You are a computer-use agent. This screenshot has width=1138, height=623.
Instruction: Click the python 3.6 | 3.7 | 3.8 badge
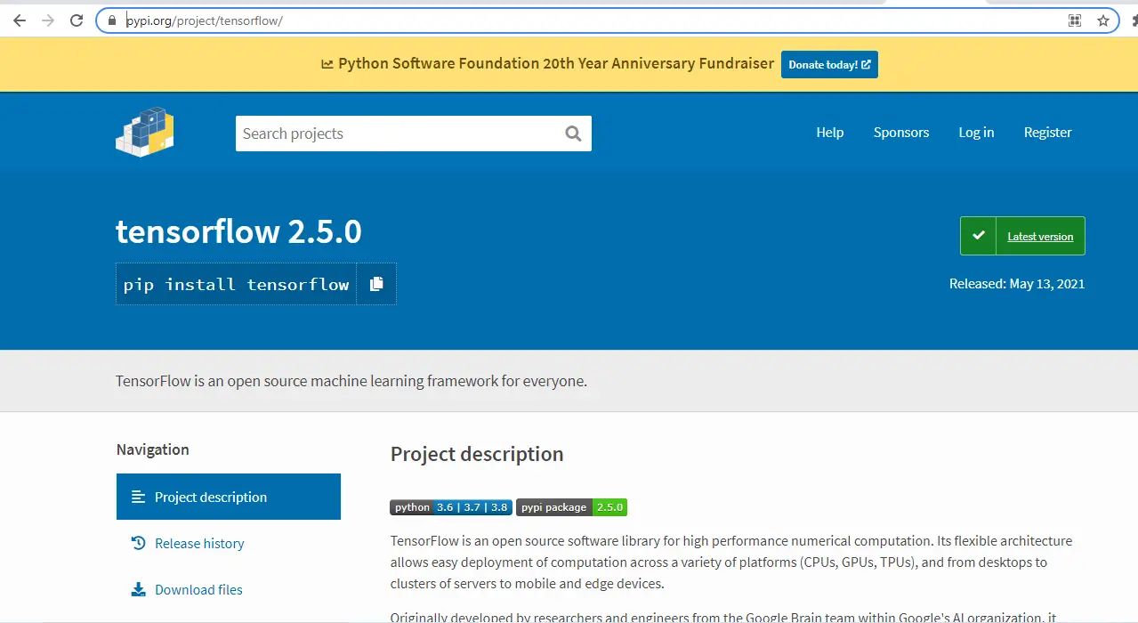point(451,507)
